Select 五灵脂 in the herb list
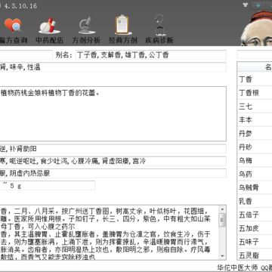 coord(255,255)
